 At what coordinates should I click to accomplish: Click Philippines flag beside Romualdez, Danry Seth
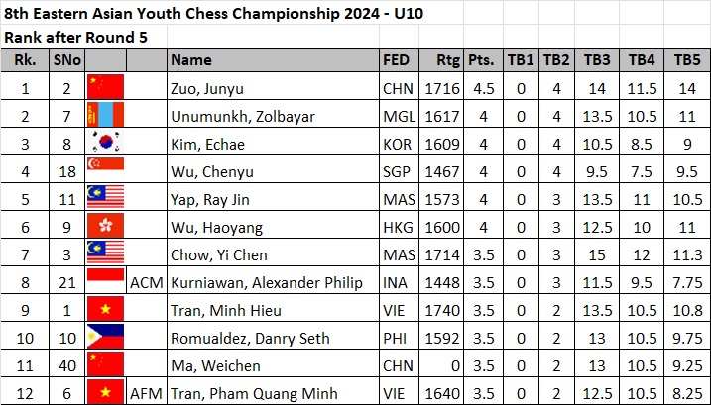pos(106,338)
